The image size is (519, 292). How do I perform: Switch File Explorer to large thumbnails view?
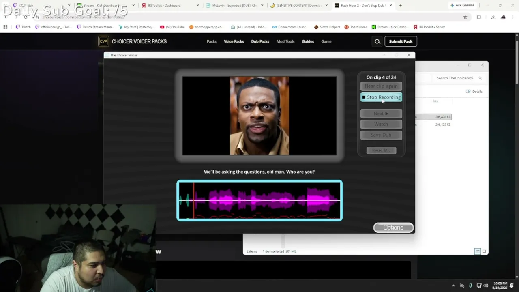(x=484, y=251)
